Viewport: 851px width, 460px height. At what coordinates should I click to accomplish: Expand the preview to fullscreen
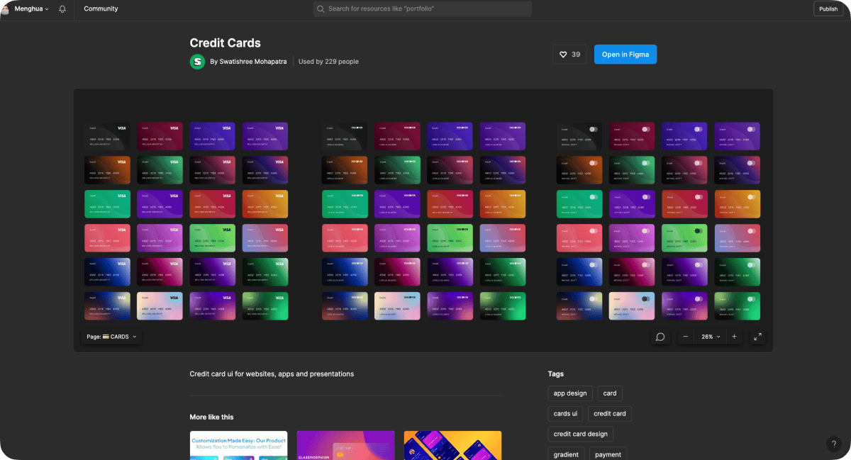coord(757,337)
